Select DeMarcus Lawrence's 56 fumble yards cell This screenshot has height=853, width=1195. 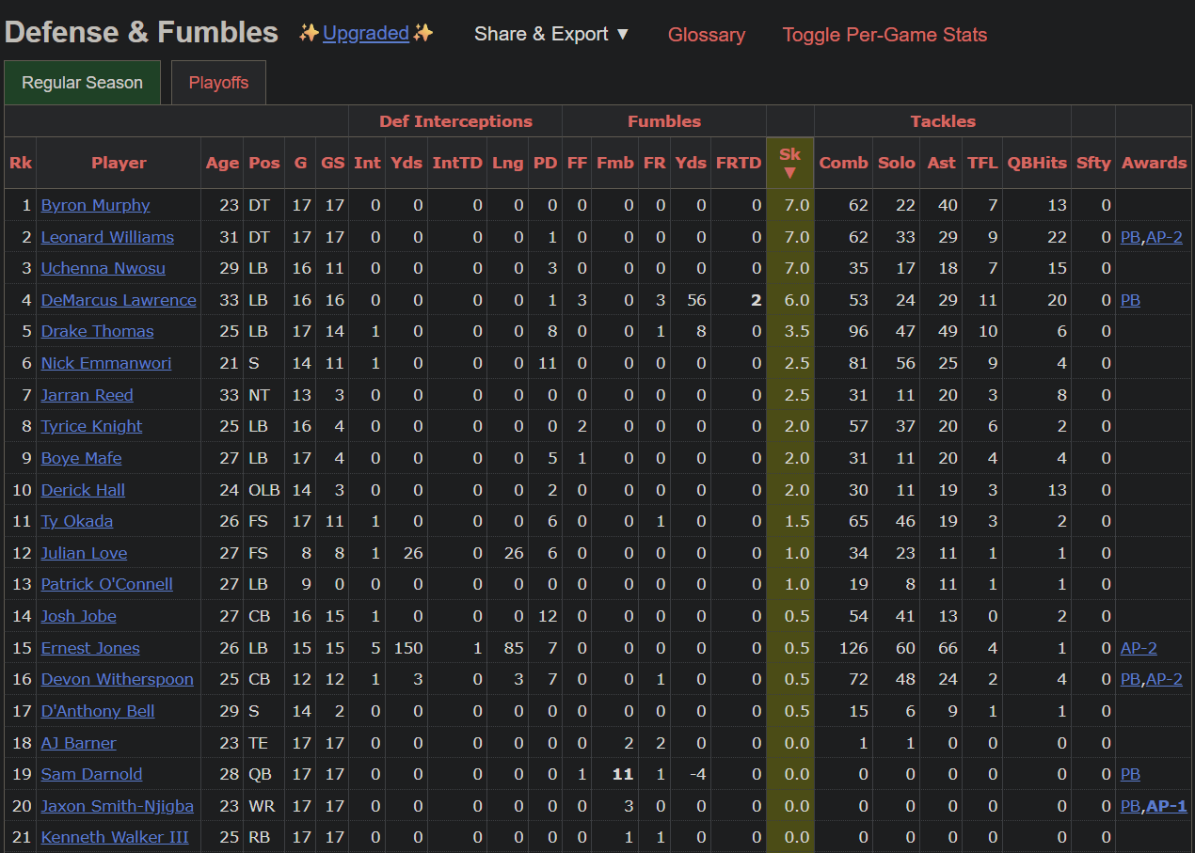click(690, 300)
